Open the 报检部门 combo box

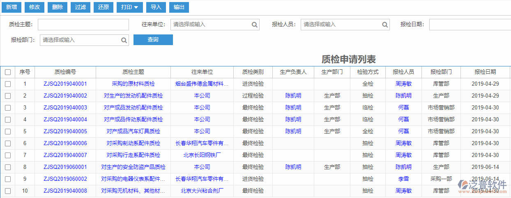84,40
